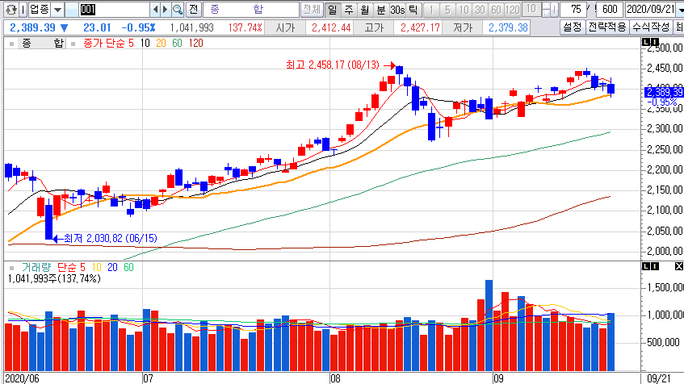The image size is (684, 384).
Task: Open 설정 settings
Action: tap(573, 27)
